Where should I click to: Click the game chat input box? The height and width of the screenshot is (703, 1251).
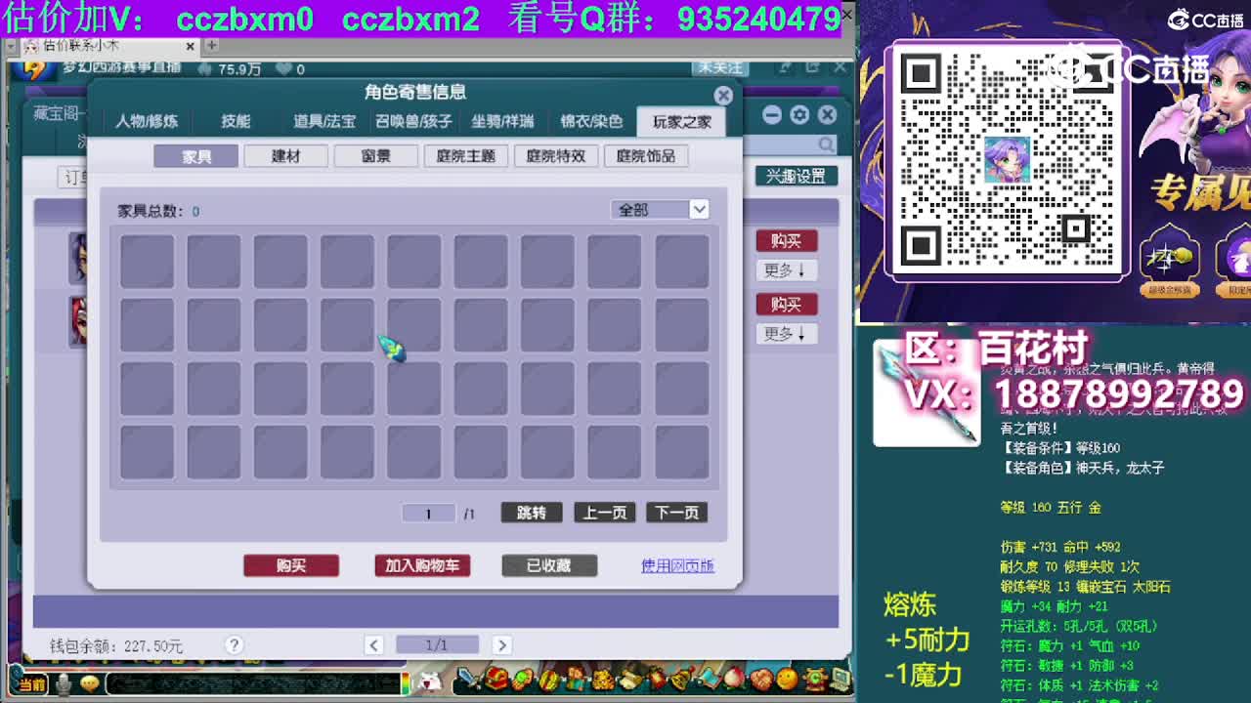256,684
